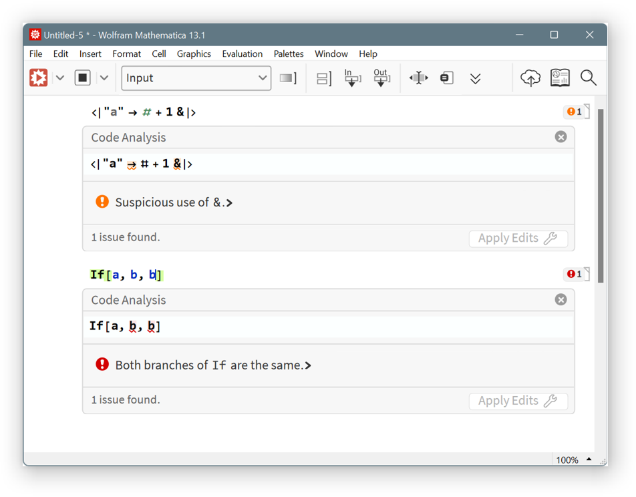Click the In cell insert icon

[352, 78]
